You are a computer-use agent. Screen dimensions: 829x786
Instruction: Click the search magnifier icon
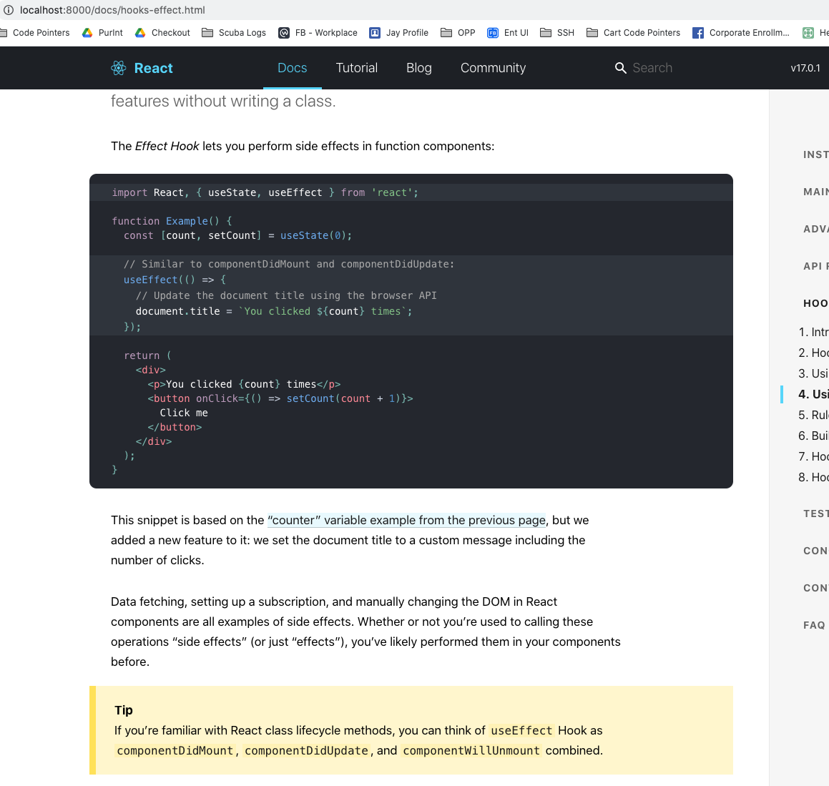pos(620,68)
